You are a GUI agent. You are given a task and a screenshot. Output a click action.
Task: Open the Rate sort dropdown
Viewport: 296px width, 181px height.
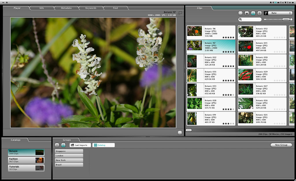(x=280, y=13)
